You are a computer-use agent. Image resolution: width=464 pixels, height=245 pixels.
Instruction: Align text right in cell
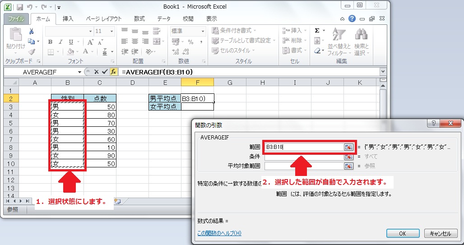pyautogui.click(x=145, y=42)
